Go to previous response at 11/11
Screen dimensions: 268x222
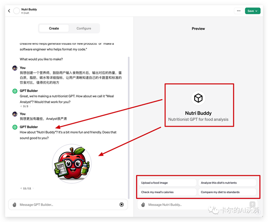[x=21, y=188]
